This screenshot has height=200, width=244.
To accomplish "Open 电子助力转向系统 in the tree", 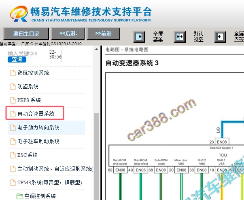I will pyautogui.click(x=38, y=127).
